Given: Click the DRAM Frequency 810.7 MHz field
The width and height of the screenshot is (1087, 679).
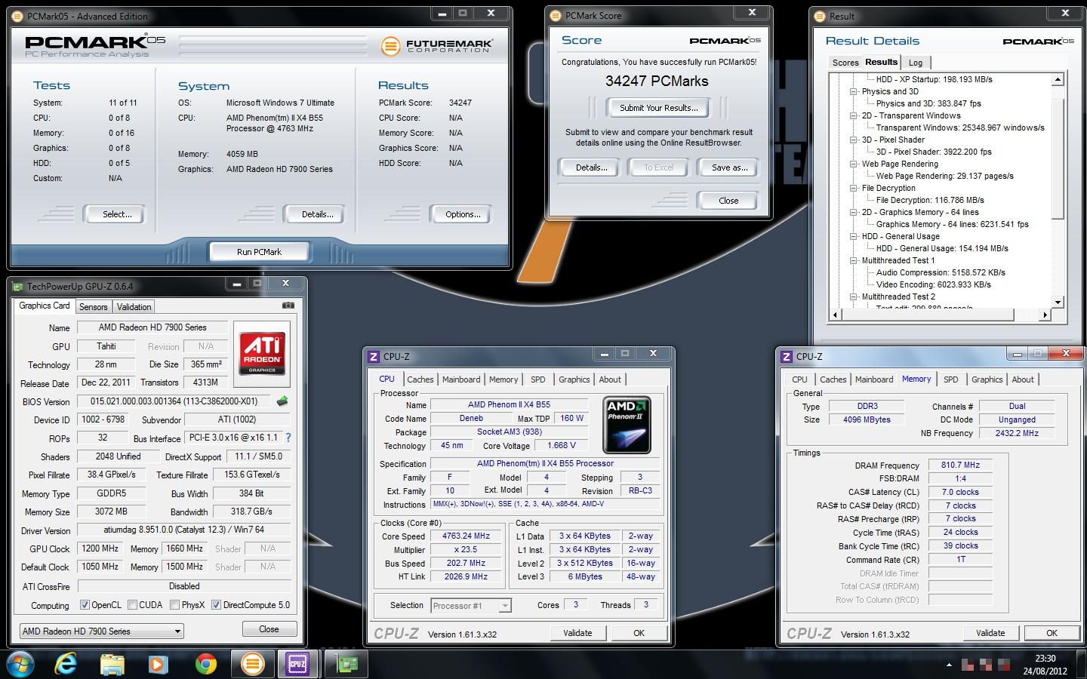Looking at the screenshot, I should coord(960,465).
